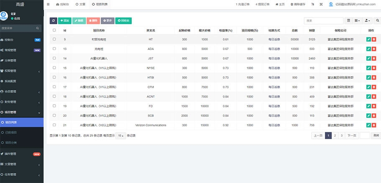Click the table search input field
The image size is (381, 183).
click(323, 20)
